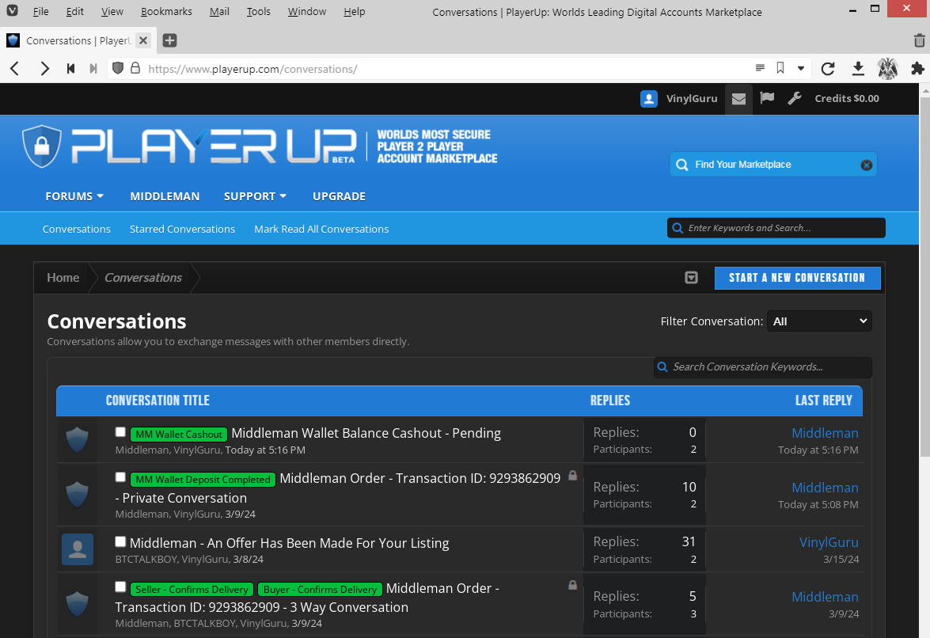The width and height of the screenshot is (930, 638).
Task: Focus the Search Conversation Keywords field
Action: (x=768, y=367)
